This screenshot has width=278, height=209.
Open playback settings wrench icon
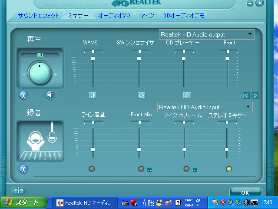[23, 95]
